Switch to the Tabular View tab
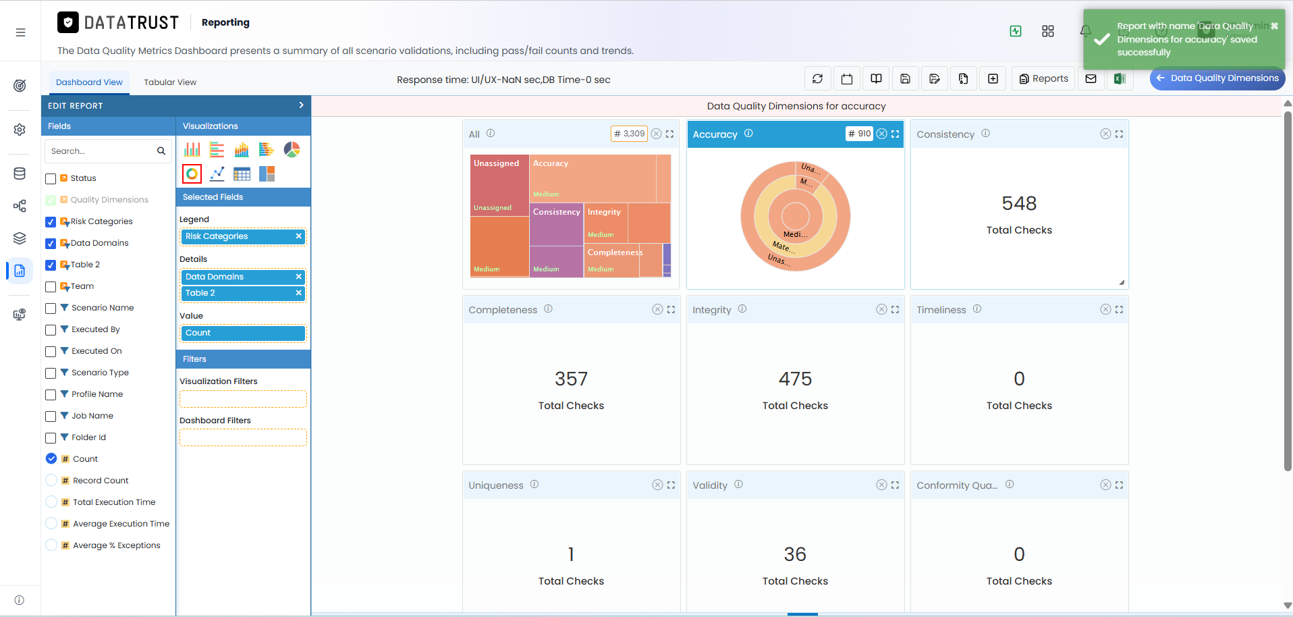1293x617 pixels. 170,82
